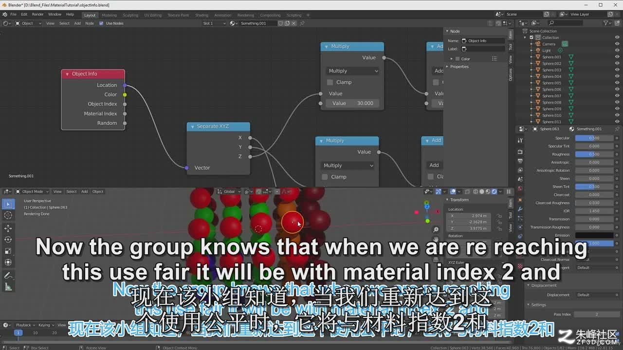Collapse the Displacement section

coord(544,285)
